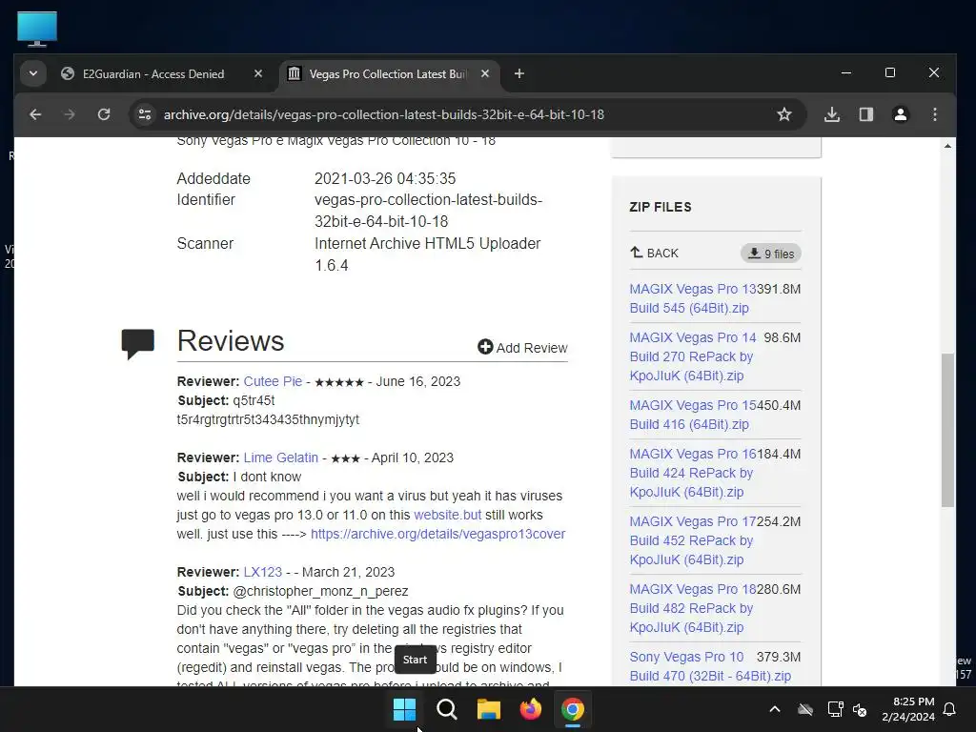Close the E2Guardian tab
The image size is (976, 732).
click(x=258, y=73)
